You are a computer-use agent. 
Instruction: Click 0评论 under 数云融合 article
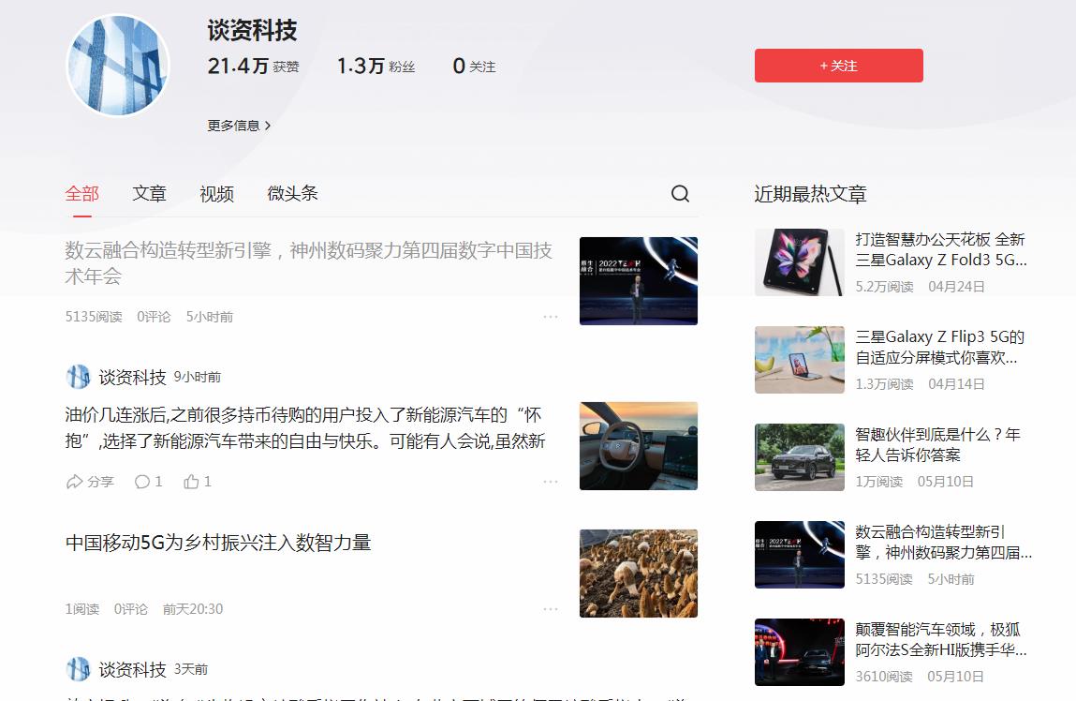tap(154, 317)
